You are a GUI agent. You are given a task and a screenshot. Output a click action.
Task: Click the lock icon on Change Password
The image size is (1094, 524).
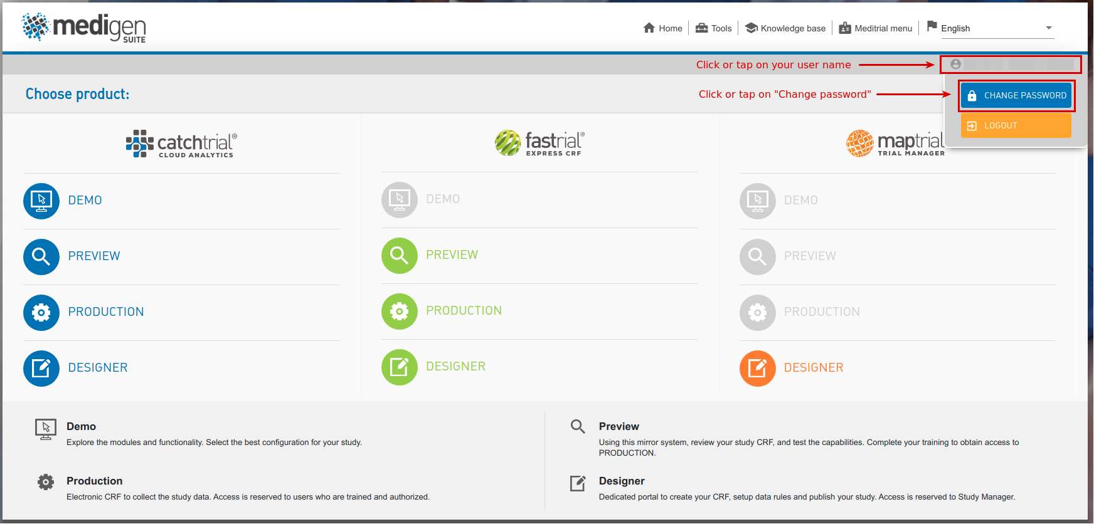(972, 95)
